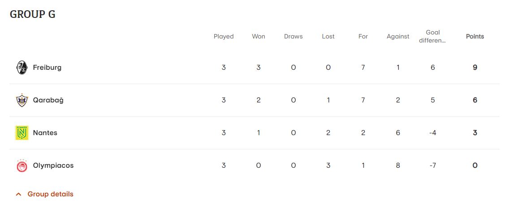The height and width of the screenshot is (204, 505).
Task: Click the Goal difference column header
Action: click(x=433, y=36)
